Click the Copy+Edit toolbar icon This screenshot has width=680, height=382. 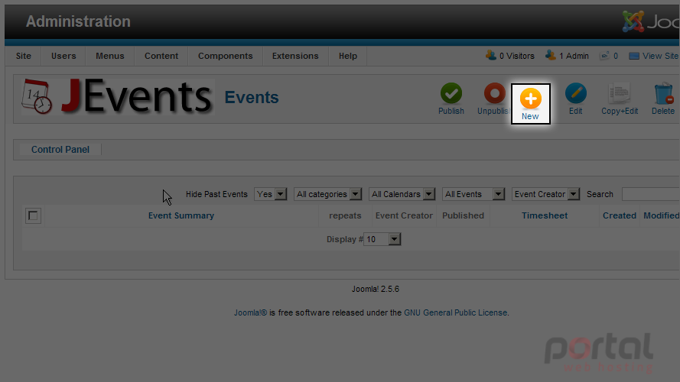(620, 93)
